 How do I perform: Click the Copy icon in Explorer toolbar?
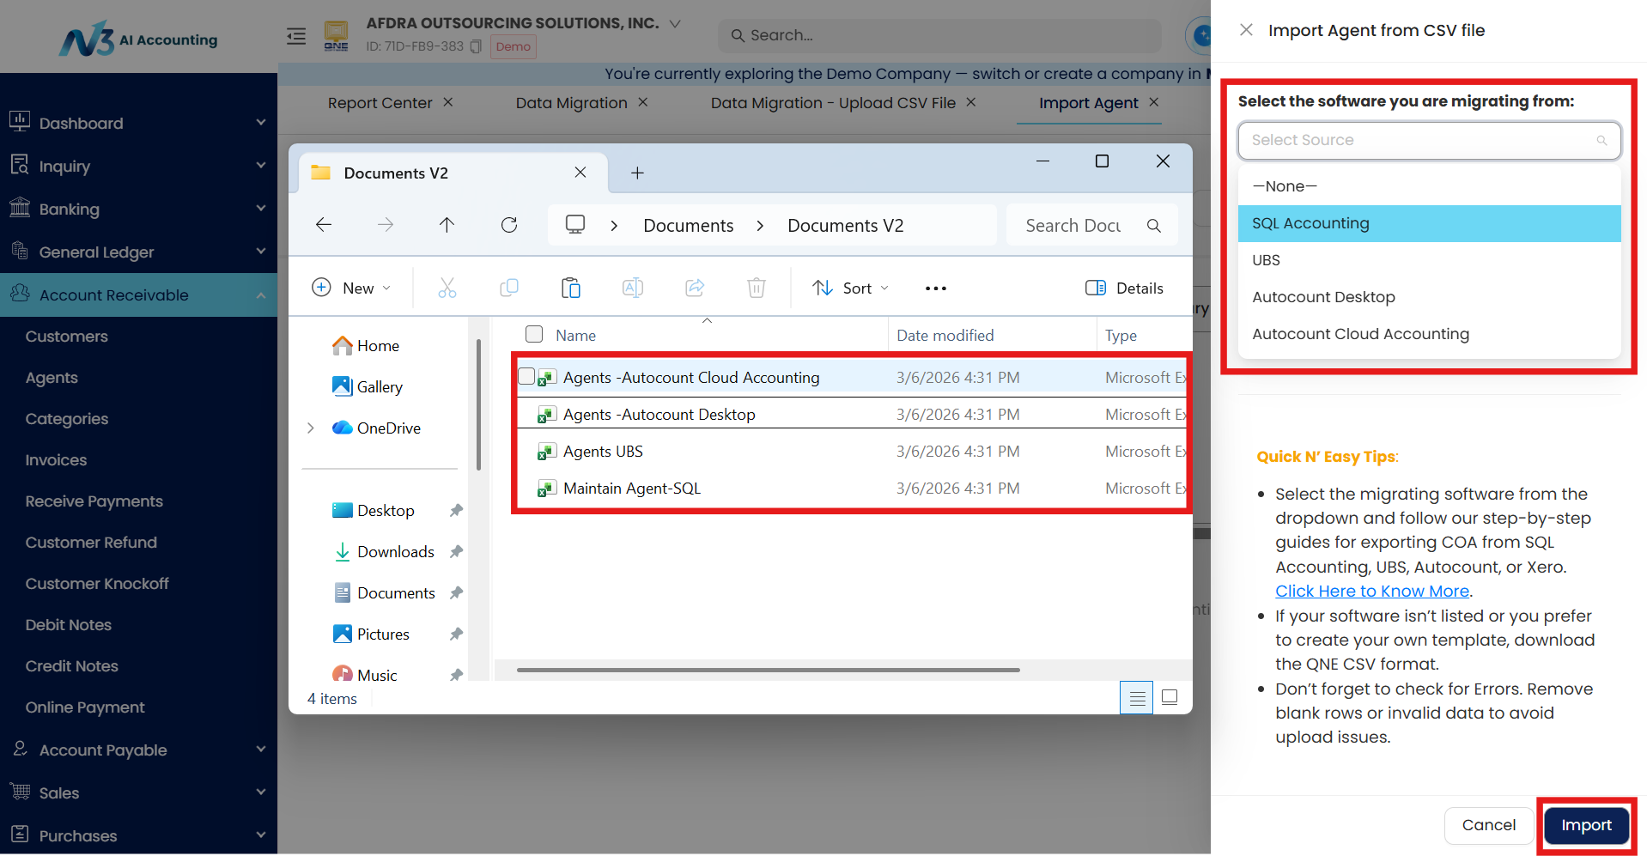(509, 288)
